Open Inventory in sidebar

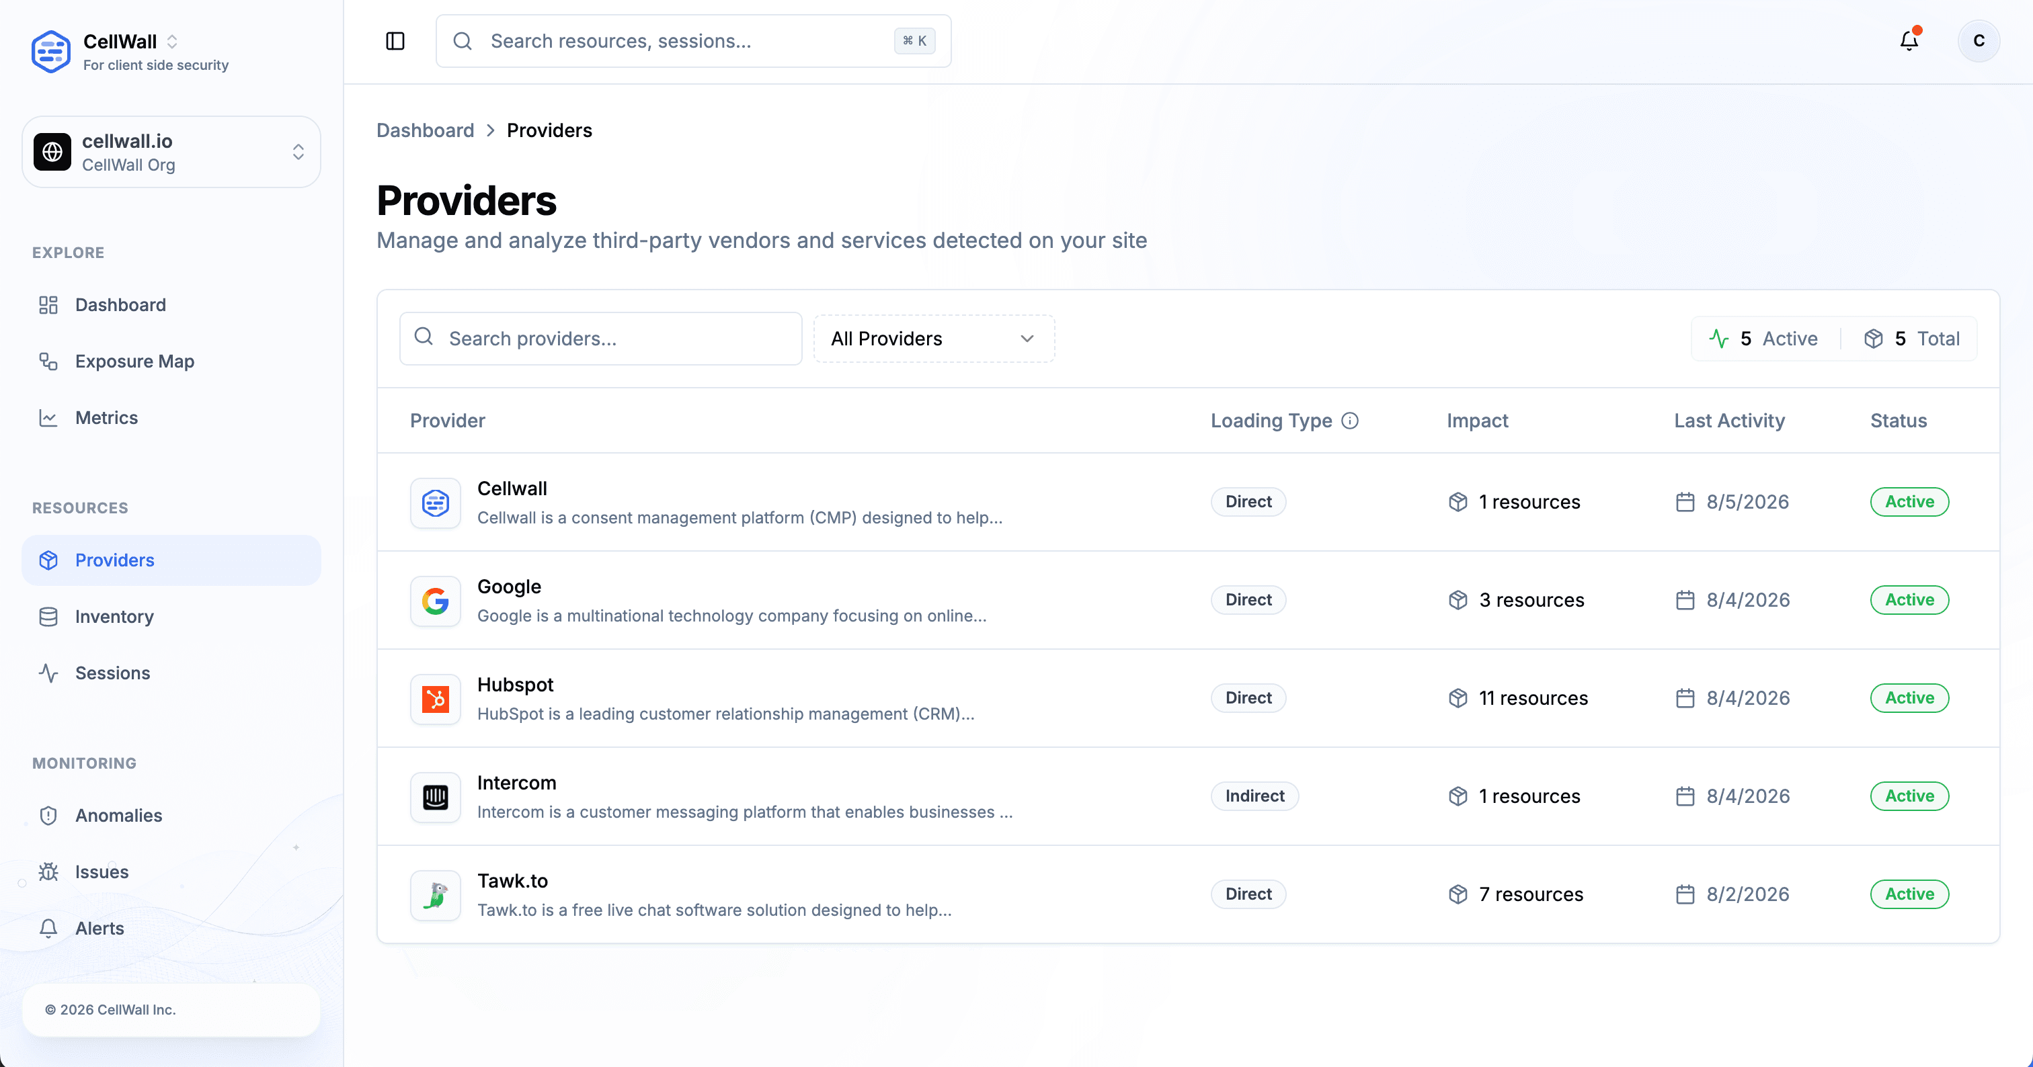coord(171,617)
